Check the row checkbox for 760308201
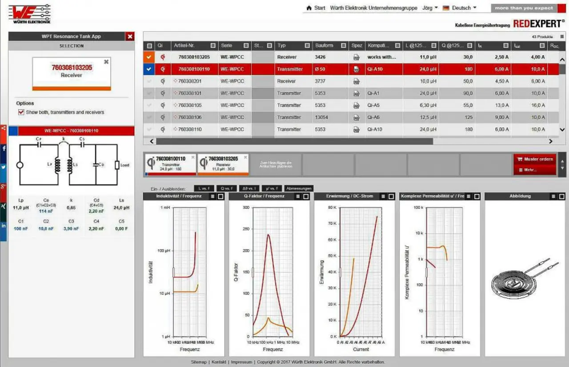569x367 pixels. (149, 81)
